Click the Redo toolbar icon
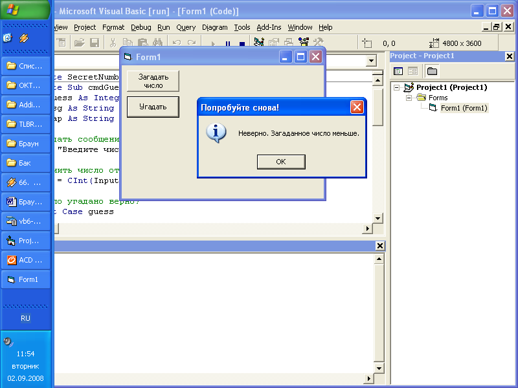The height and width of the screenshot is (388, 518). [192, 43]
